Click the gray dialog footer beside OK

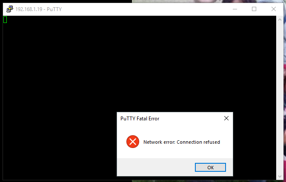[x=156, y=167]
